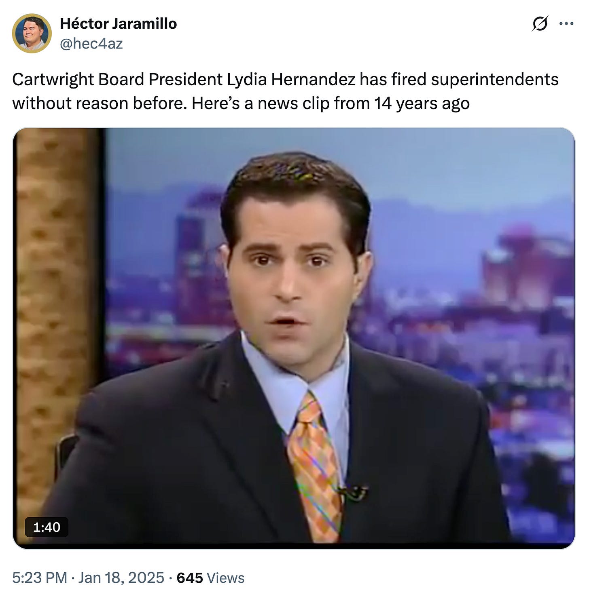Click the Héctor Jaramillo display name

pyautogui.click(x=118, y=23)
